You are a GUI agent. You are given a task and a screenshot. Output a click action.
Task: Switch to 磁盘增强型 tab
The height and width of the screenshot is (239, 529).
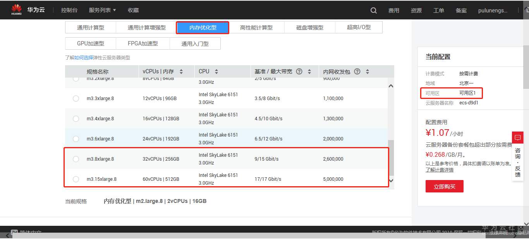tap(310, 28)
